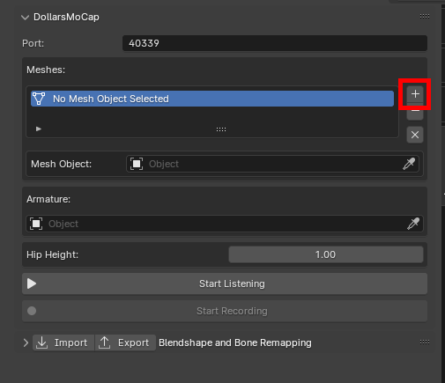Screen dimensions: 445x383
Task: Import a remapping preset
Action: coord(63,342)
